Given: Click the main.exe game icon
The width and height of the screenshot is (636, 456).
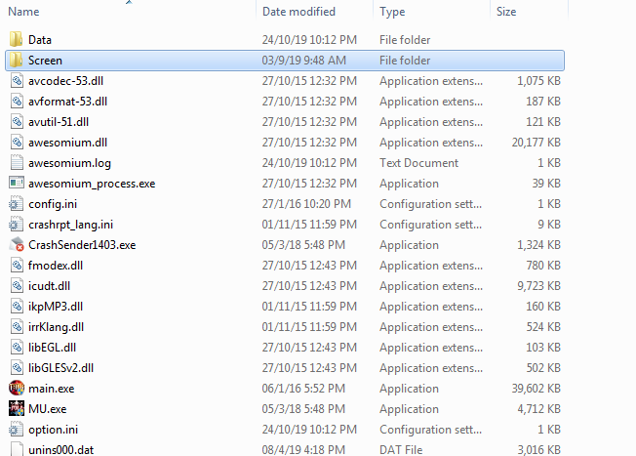Looking at the screenshot, I should coord(16,389).
